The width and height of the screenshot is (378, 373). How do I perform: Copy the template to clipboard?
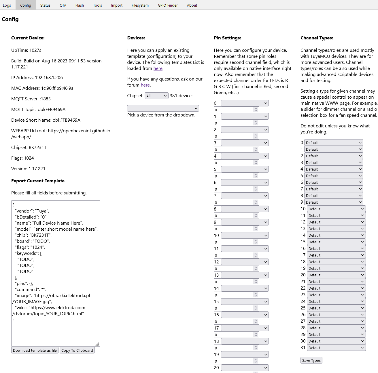tap(77, 350)
